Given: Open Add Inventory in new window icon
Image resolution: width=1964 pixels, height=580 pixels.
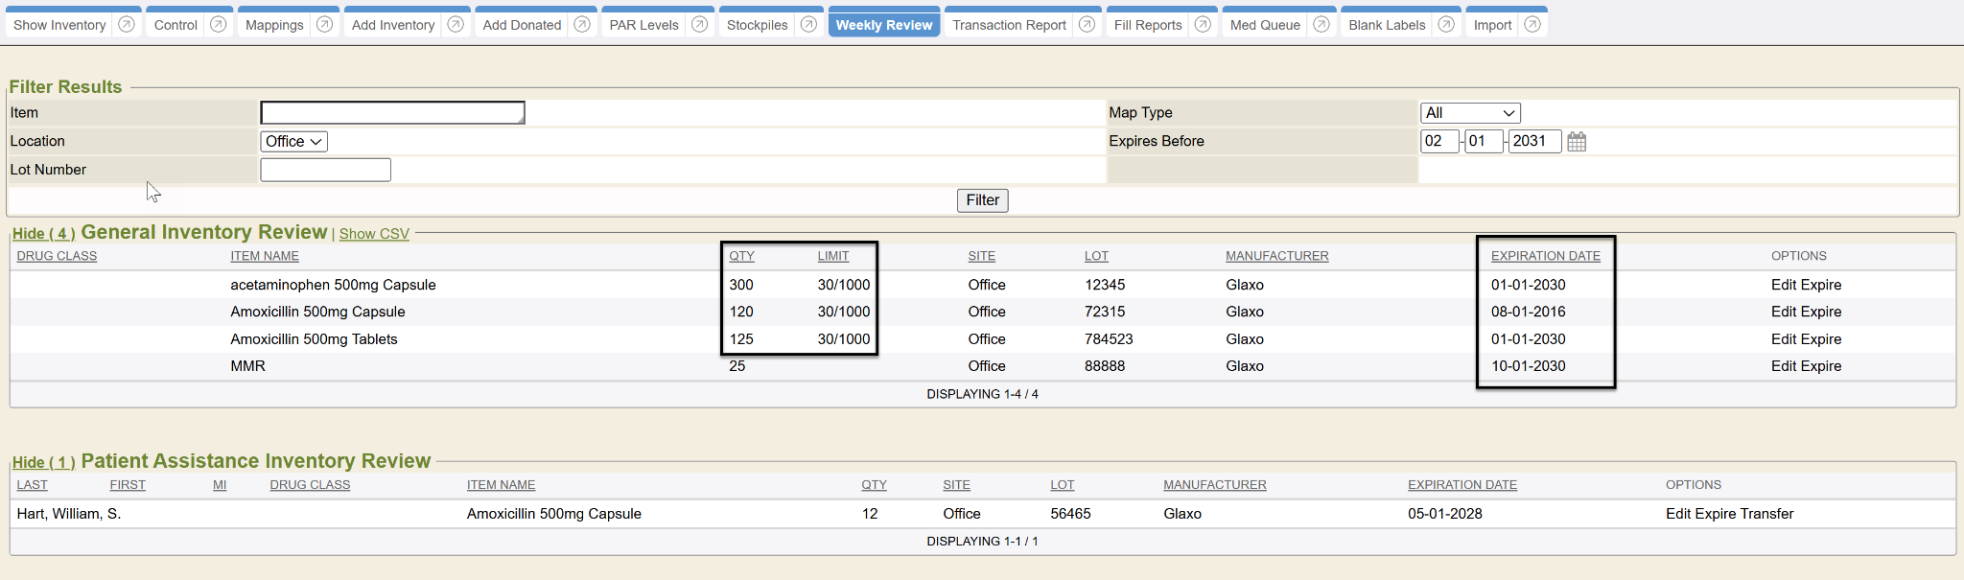Looking at the screenshot, I should (456, 25).
